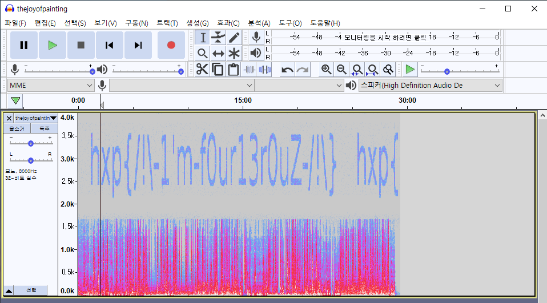The height and width of the screenshot is (303, 547).
Task: Click the Silence audio icon
Action: [265, 70]
